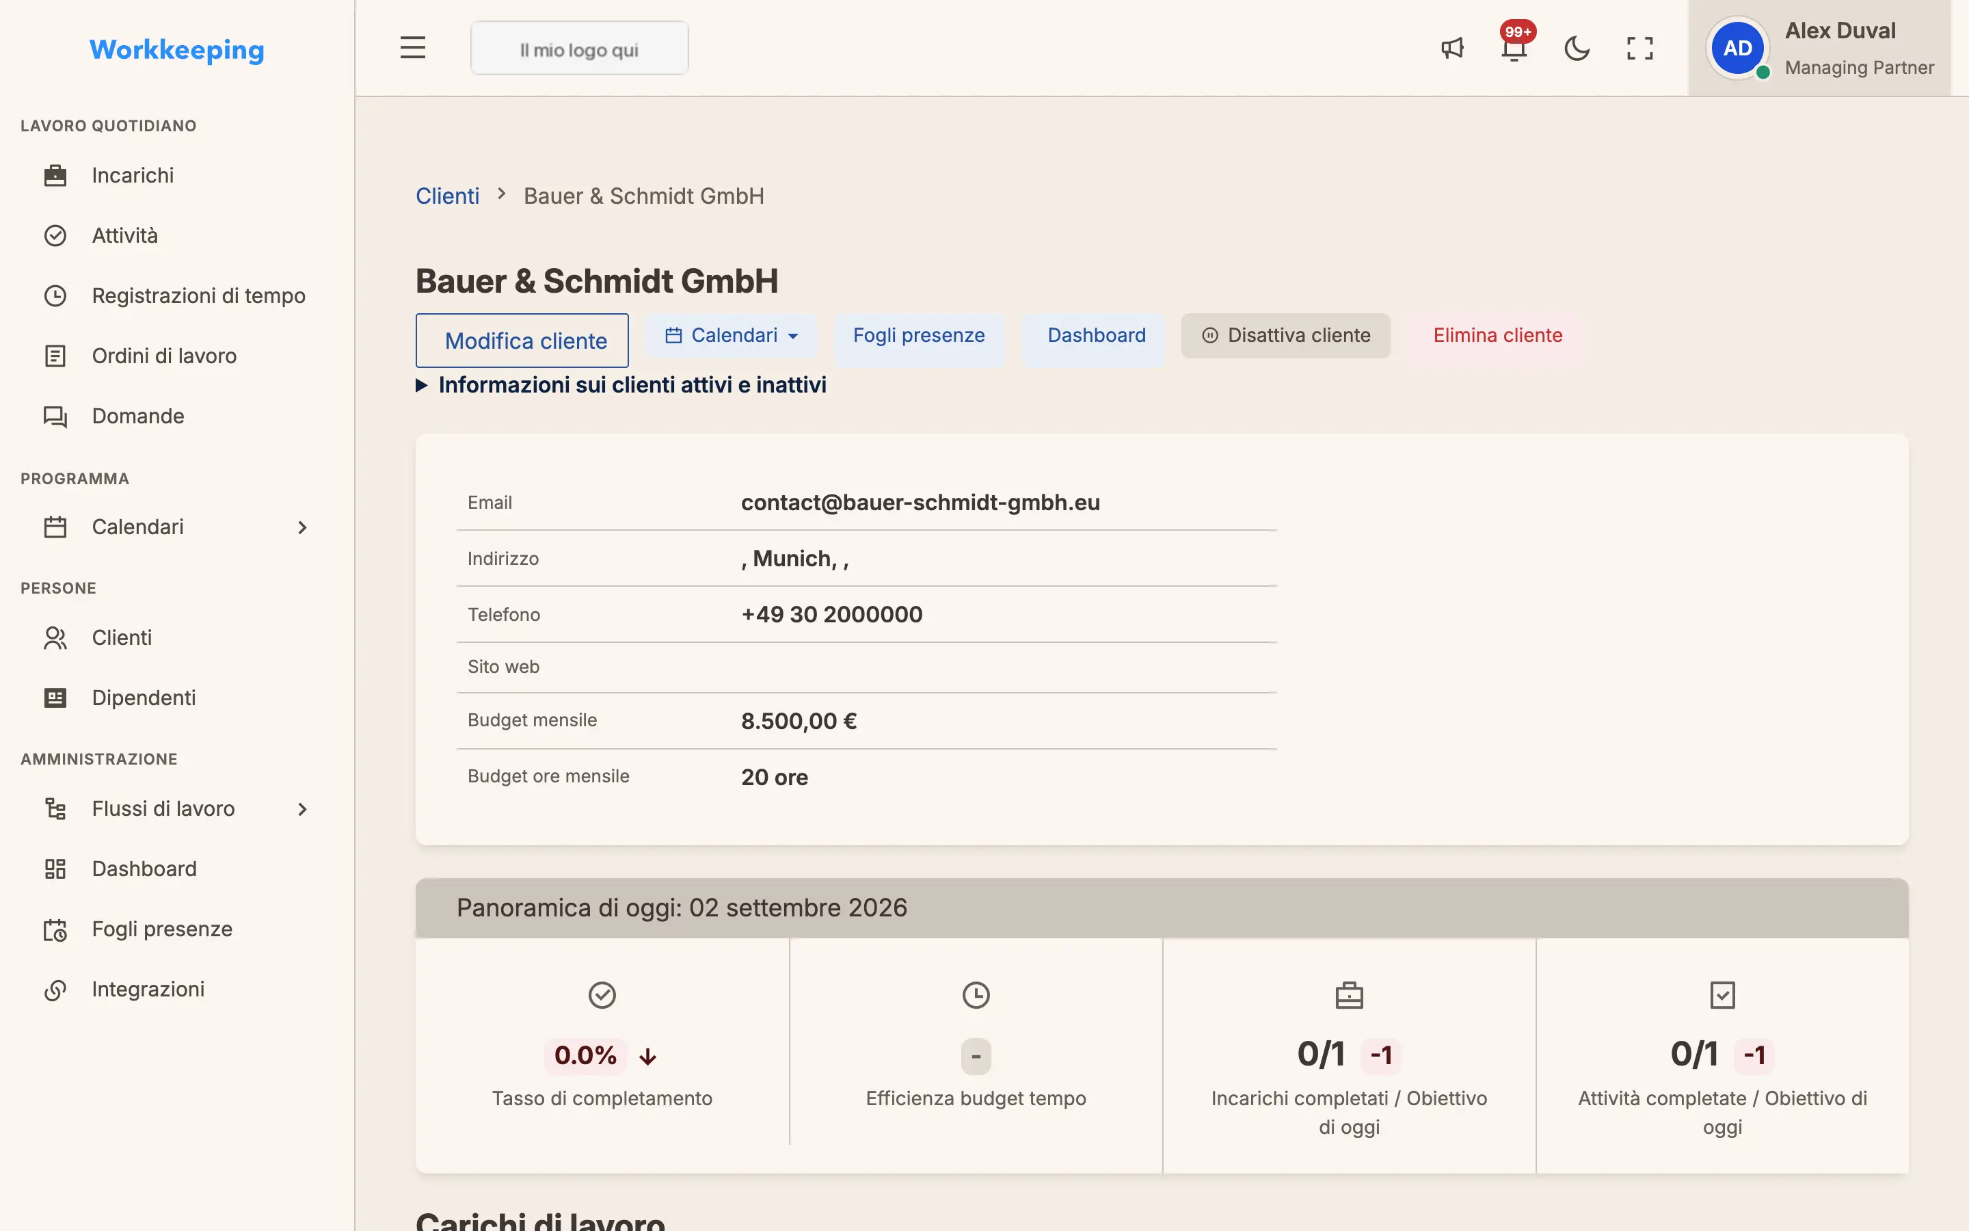Click the Attività checkmark icon in sidebar

coord(55,235)
